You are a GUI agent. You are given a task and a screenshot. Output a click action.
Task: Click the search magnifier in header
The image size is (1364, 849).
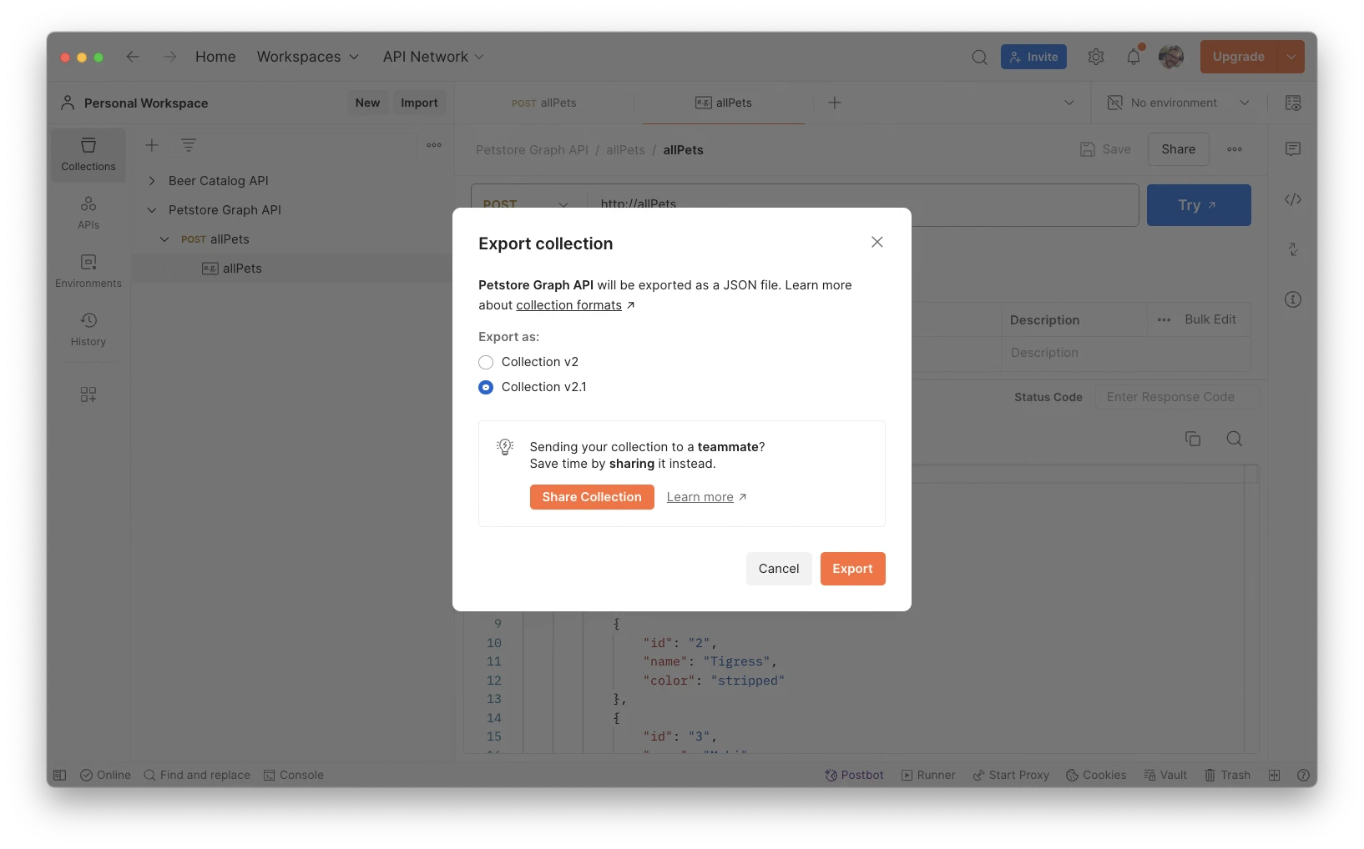pos(979,57)
